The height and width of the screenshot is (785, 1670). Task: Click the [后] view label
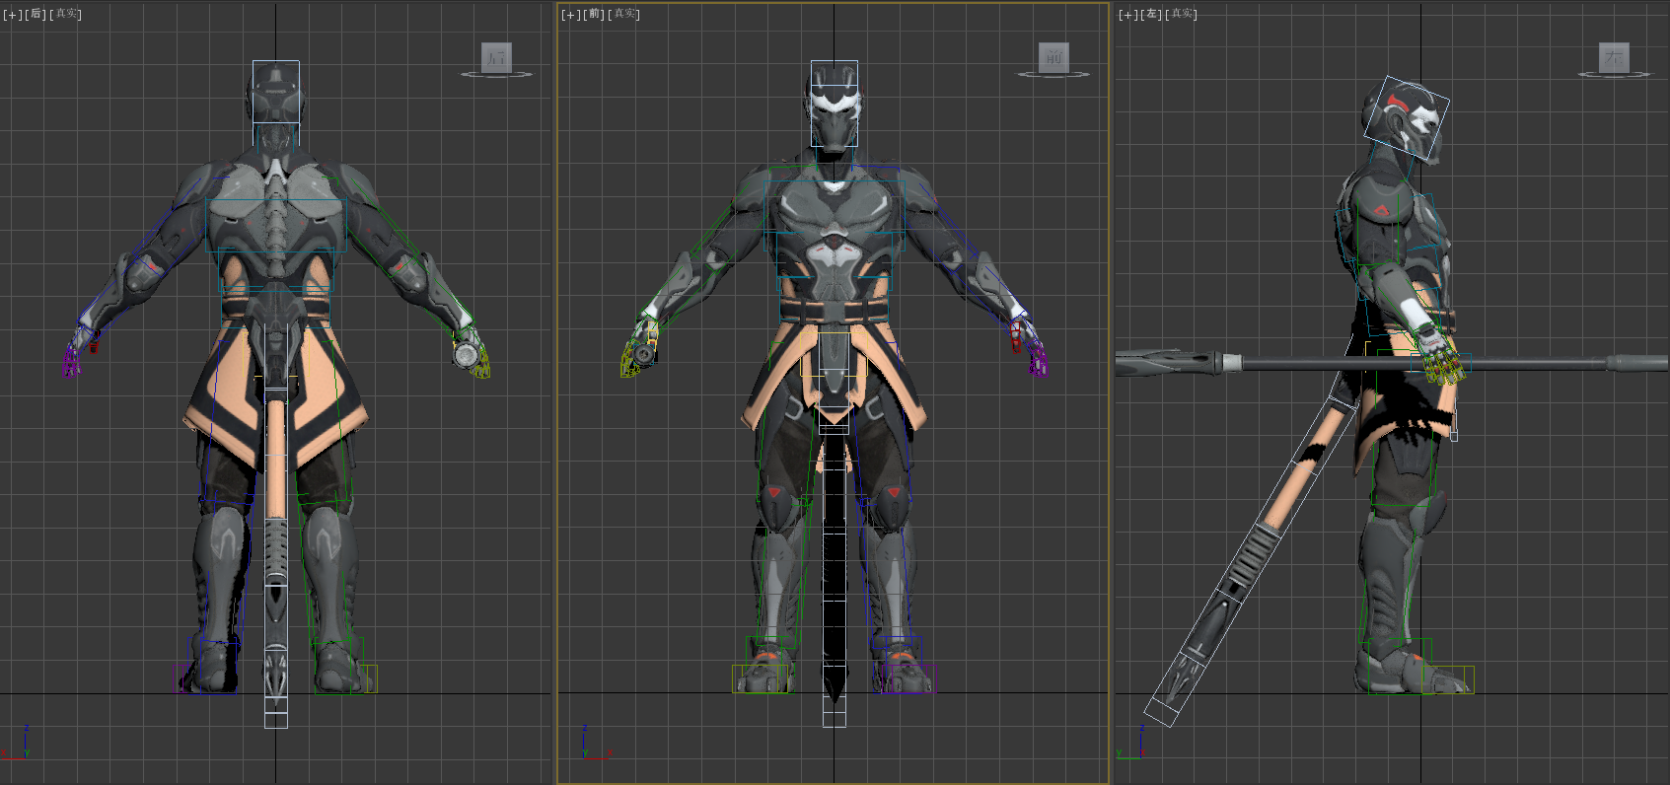(x=35, y=14)
